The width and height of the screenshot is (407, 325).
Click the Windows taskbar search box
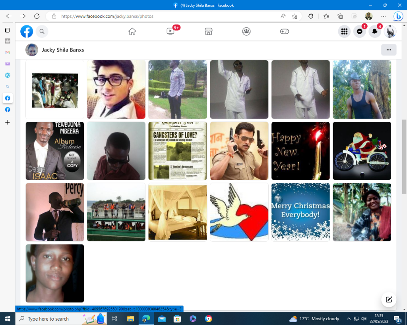(48, 319)
